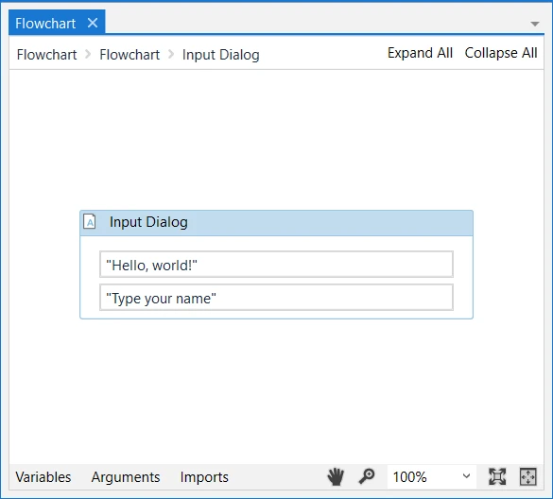Click the Fit to Screen icon

click(x=497, y=476)
